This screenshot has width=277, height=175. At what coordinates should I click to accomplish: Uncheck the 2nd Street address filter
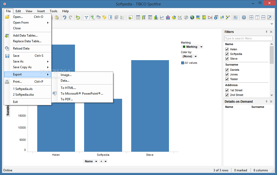[x=227, y=95]
